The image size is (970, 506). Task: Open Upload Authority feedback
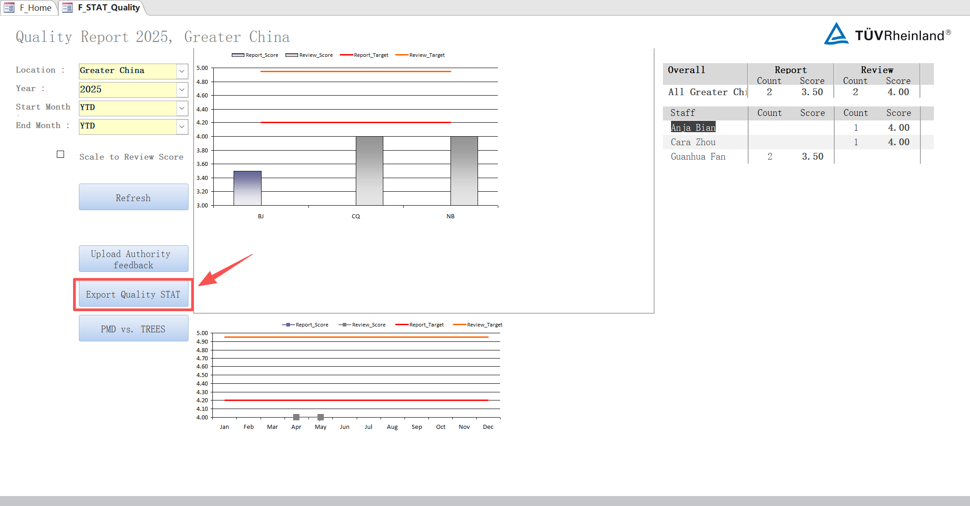tap(133, 259)
